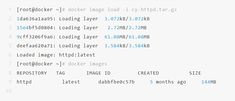This screenshot has width=235, height=101.
Task: Click layer ID 15e4bf5d0804
Action: point(35,28)
